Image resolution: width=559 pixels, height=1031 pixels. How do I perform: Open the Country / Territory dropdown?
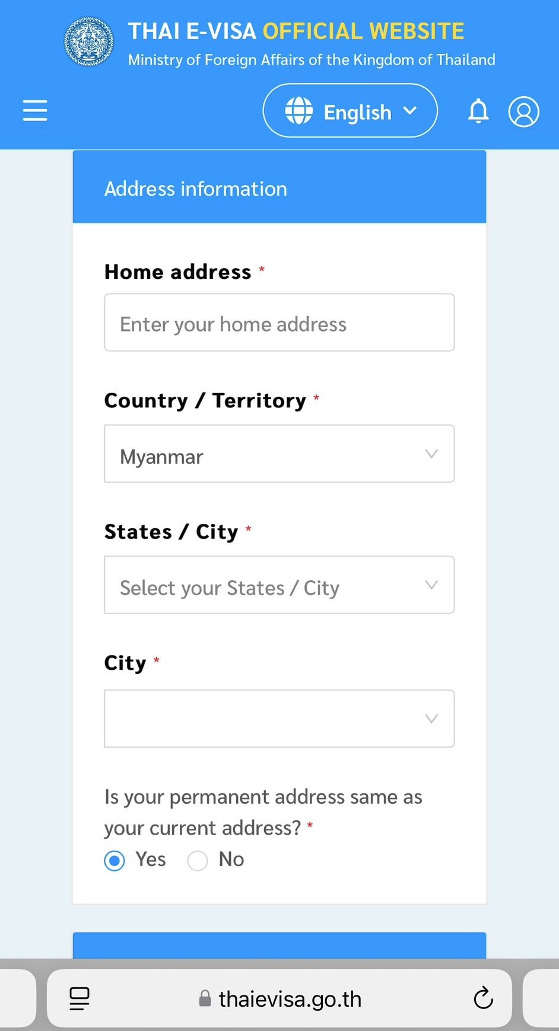click(279, 454)
